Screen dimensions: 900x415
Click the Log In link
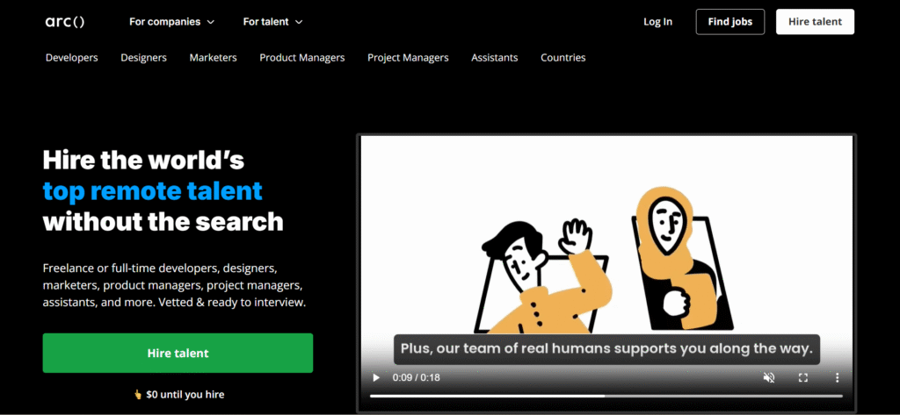[657, 22]
